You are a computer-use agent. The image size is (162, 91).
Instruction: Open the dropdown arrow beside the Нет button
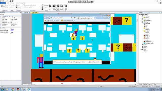[98, 62]
